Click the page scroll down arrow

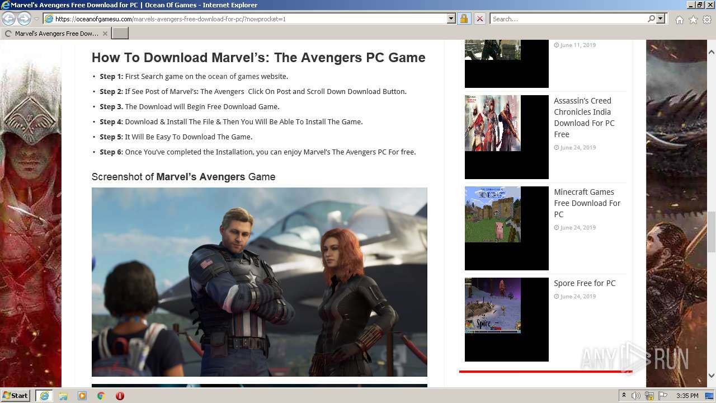point(711,376)
